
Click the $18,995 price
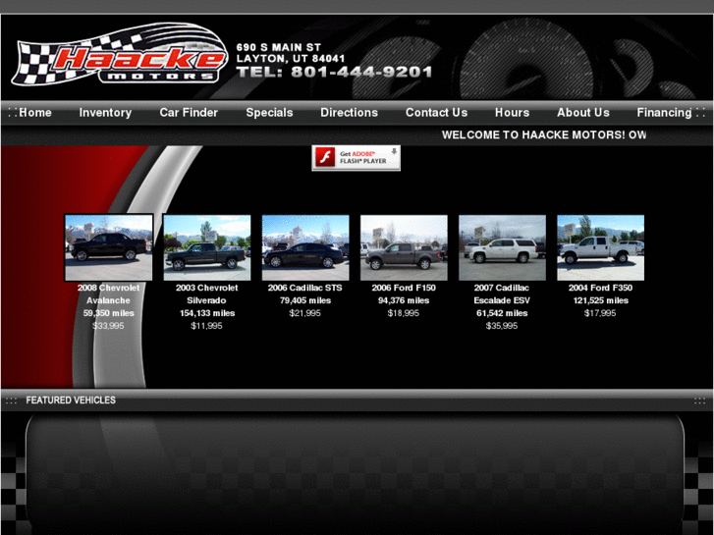[404, 313]
